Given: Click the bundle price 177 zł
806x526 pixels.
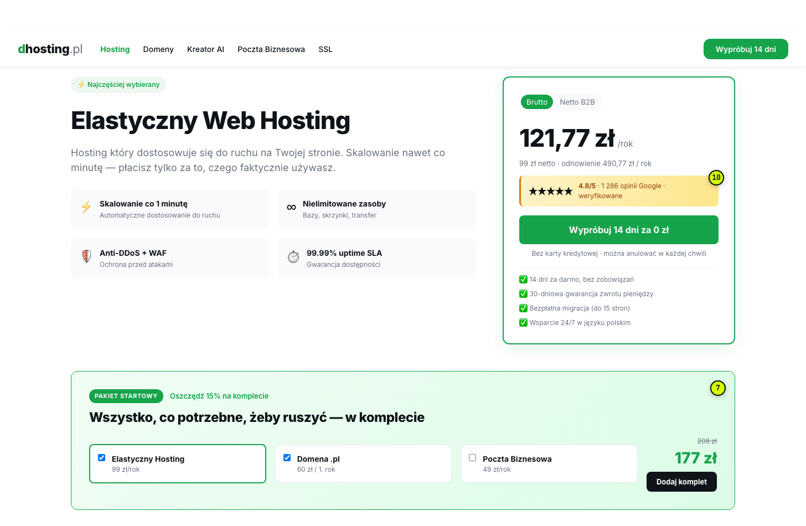Looking at the screenshot, I should click(x=696, y=458).
